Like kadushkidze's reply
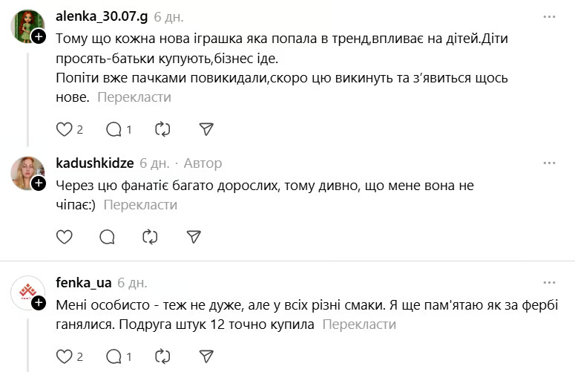575x372 pixels. click(x=65, y=237)
